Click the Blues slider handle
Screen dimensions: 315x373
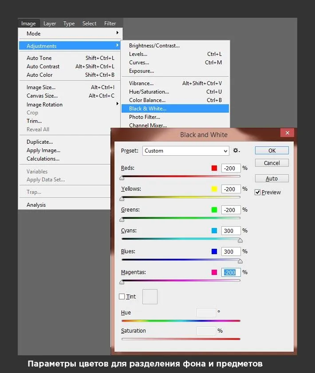pos(240,261)
